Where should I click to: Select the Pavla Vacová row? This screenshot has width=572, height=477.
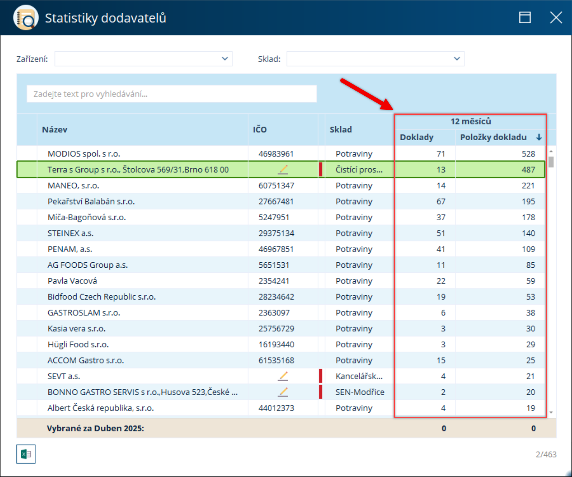pyautogui.click(x=281, y=281)
